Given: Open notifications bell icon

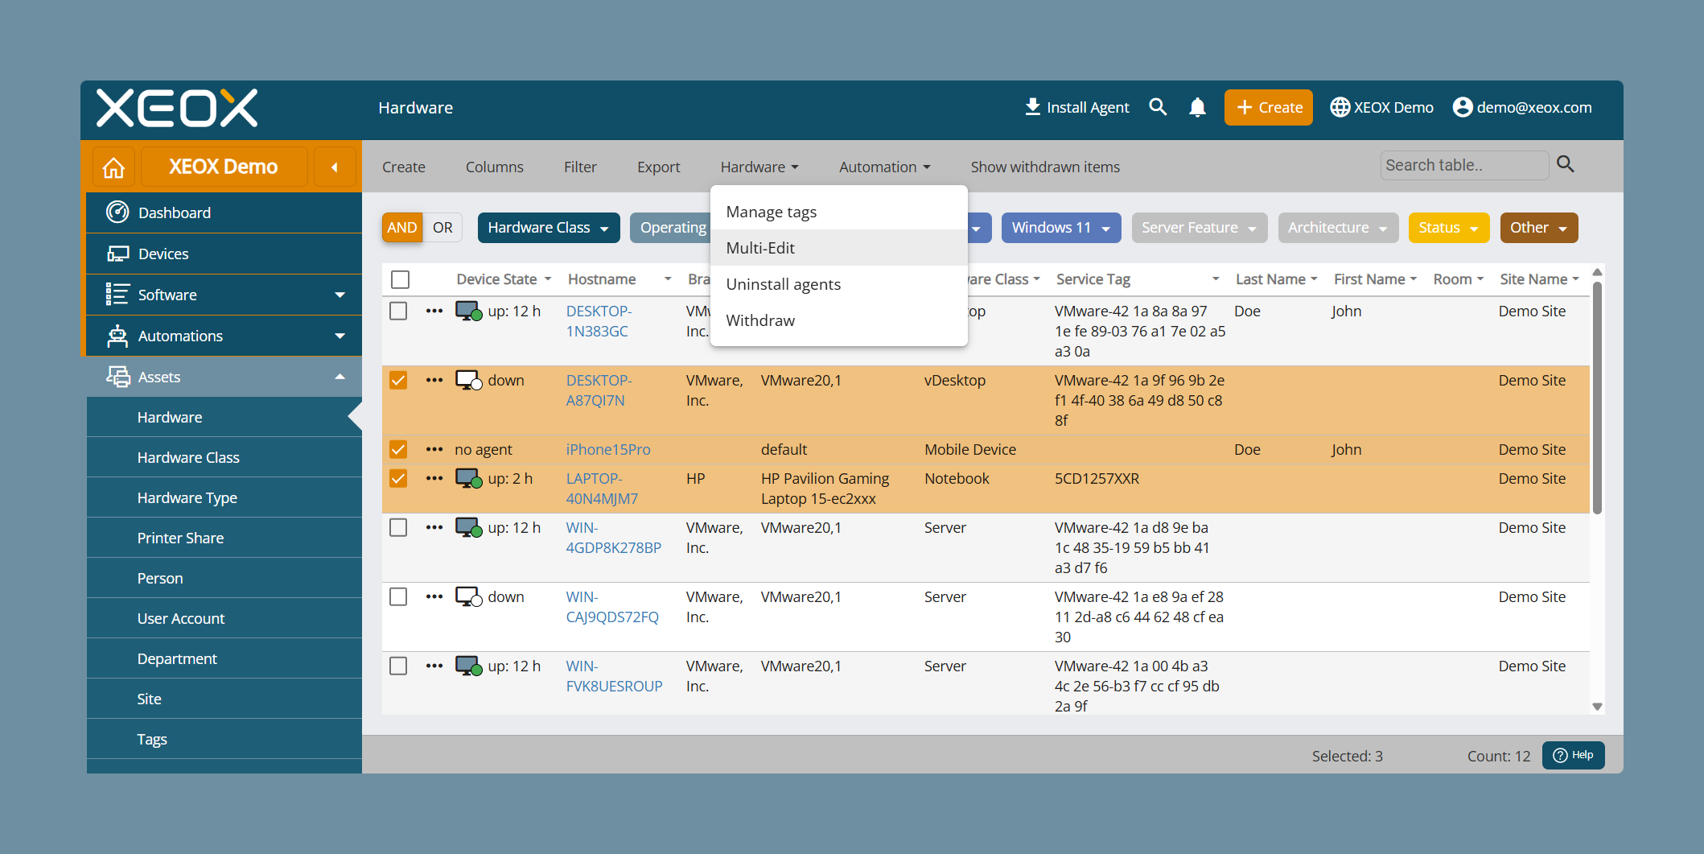Looking at the screenshot, I should pos(1197,107).
